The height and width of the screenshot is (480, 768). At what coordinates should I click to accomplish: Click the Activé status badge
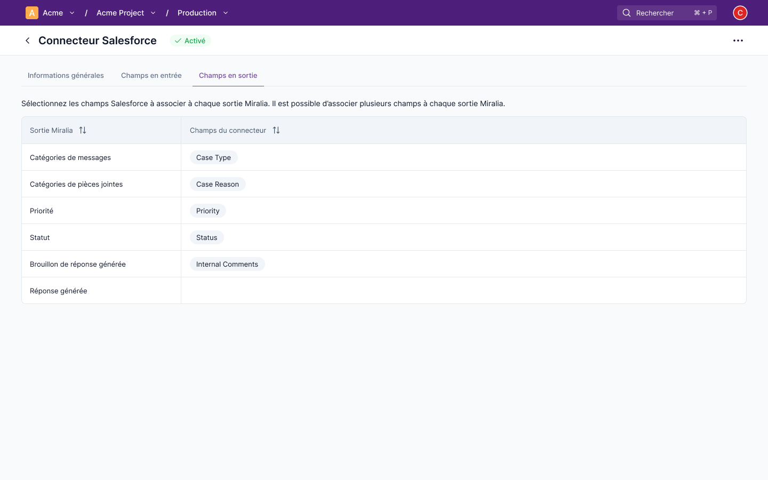click(x=190, y=41)
